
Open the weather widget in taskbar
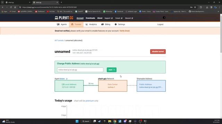[8, 121]
